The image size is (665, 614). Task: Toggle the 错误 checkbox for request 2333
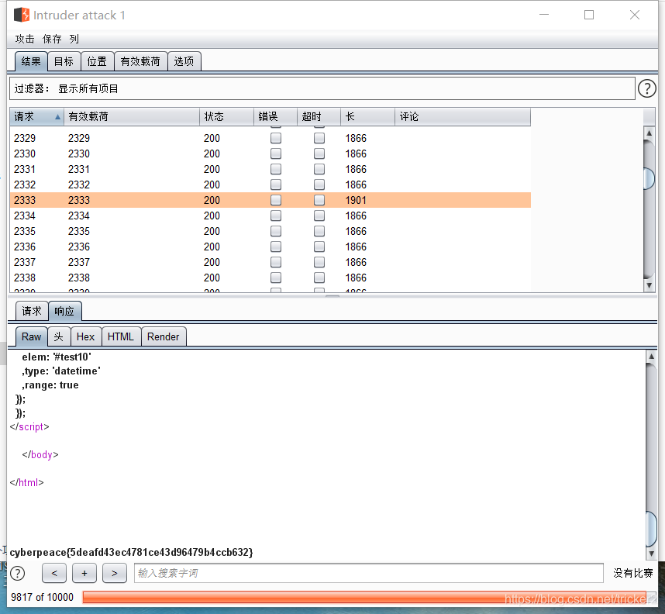click(275, 200)
